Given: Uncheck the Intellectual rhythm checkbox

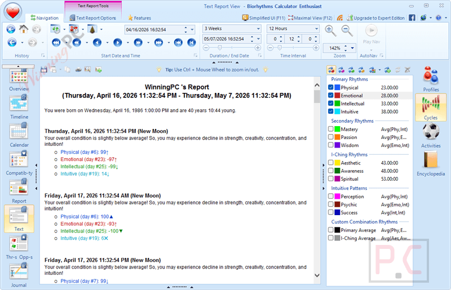Looking at the screenshot, I should tap(330, 103).
